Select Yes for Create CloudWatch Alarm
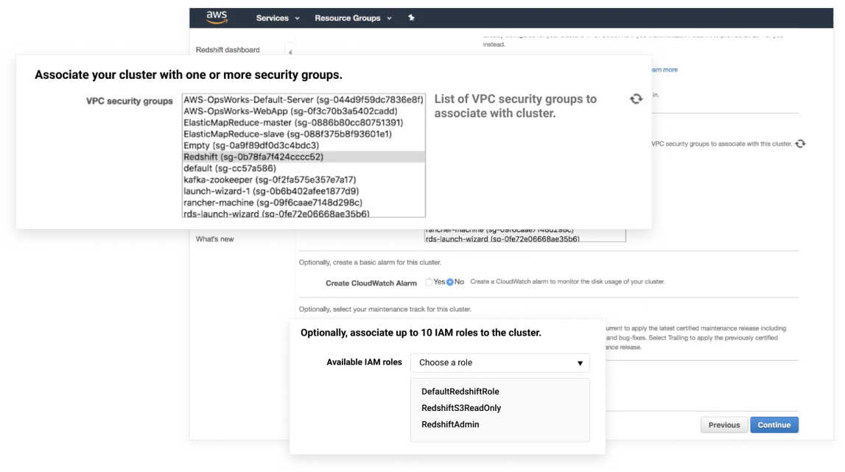 [x=429, y=282]
